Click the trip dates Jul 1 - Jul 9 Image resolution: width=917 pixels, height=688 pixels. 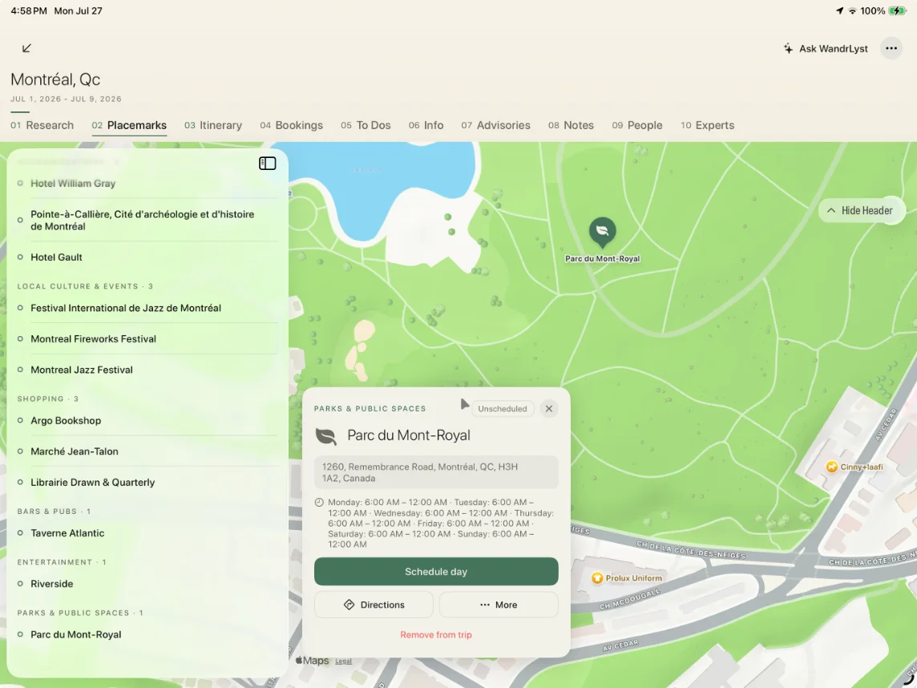[x=66, y=99]
